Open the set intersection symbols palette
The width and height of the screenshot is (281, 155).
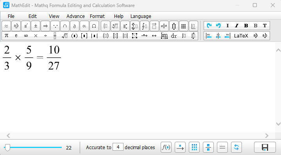point(65,26)
